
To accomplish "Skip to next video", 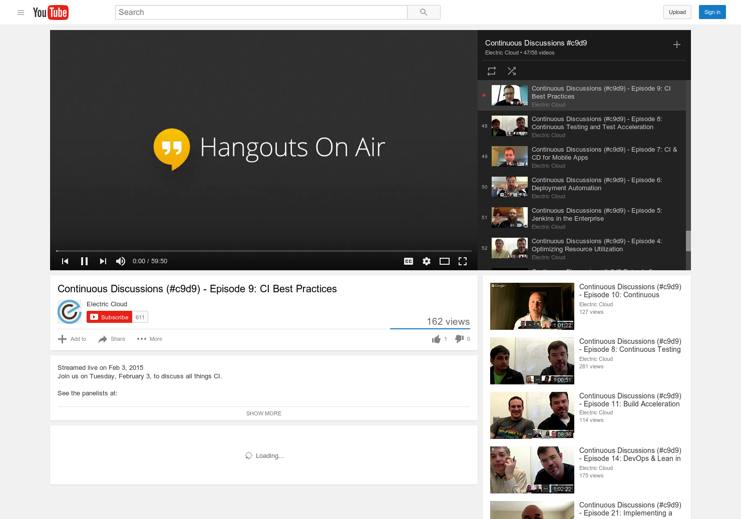I will tap(103, 261).
